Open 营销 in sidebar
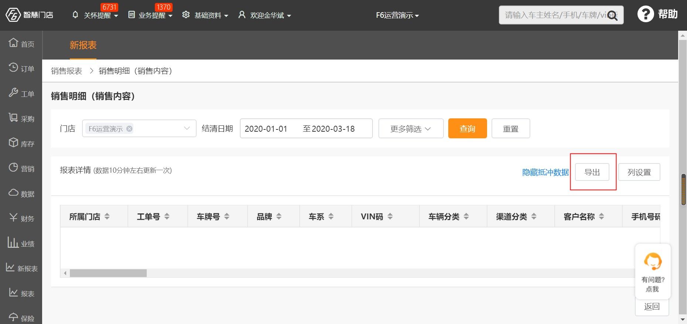Viewport: 687px width, 324px height. point(21,168)
